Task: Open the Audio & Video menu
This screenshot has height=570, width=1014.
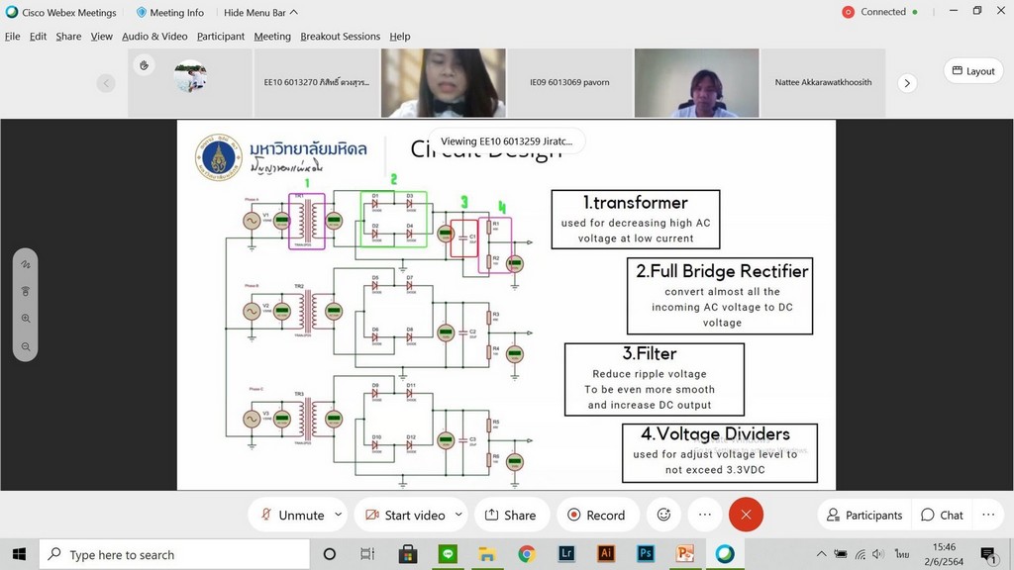Action: 154,37
